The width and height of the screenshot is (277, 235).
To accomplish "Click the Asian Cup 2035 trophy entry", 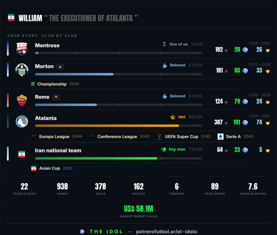I will click(x=52, y=168).
